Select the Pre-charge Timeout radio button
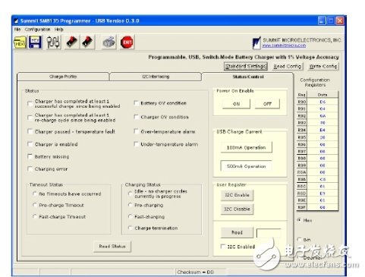 point(35,205)
